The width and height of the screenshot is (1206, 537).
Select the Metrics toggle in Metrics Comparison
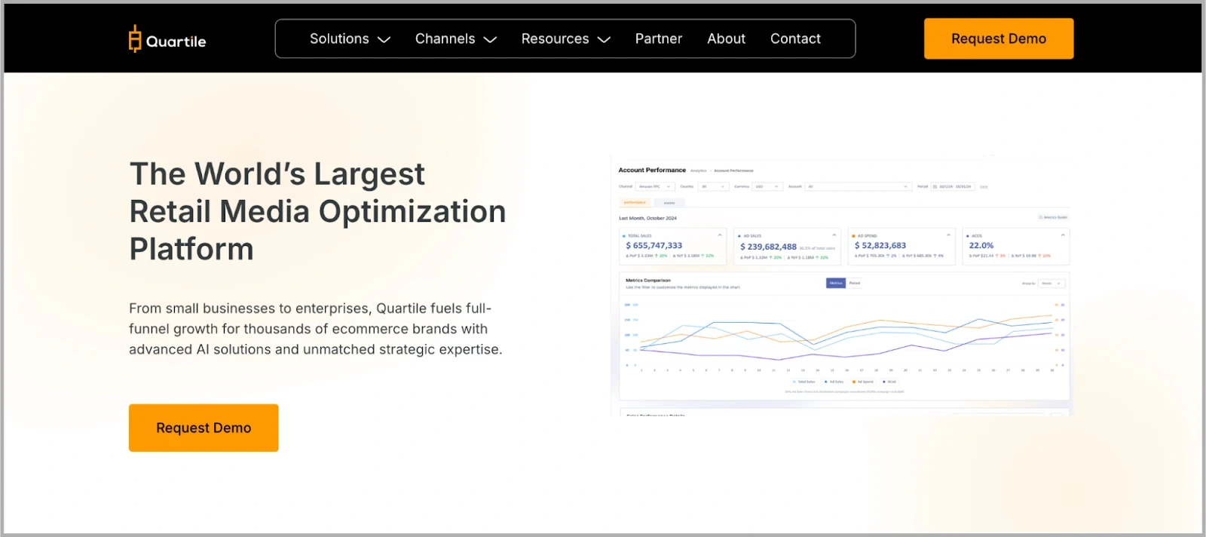tap(836, 283)
